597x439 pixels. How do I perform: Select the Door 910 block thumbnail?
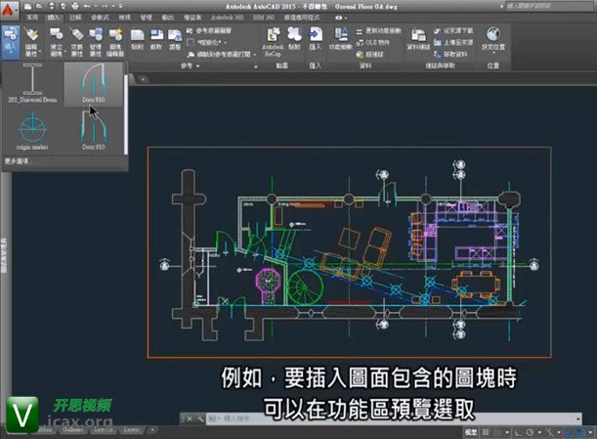93,128
